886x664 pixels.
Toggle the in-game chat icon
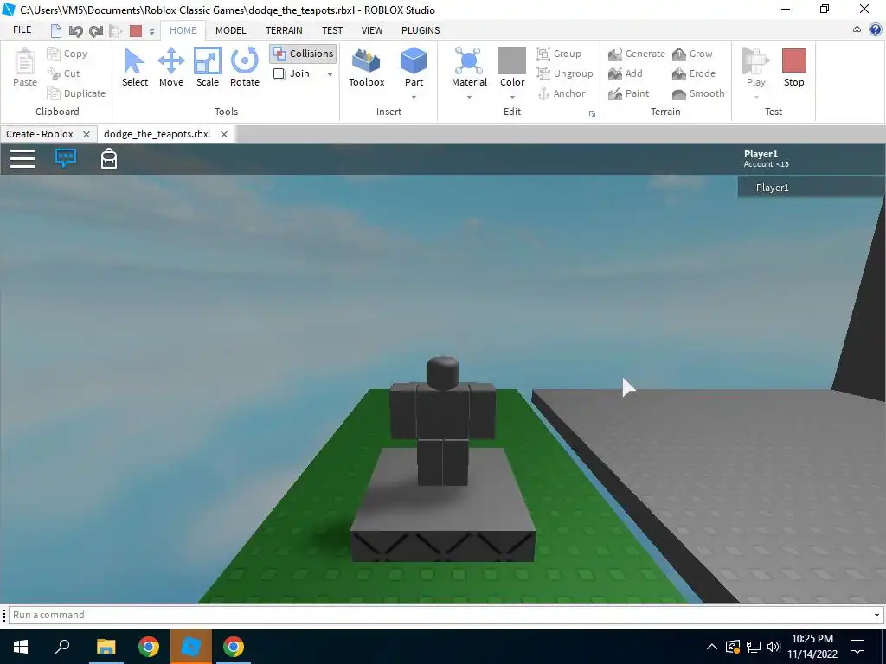(x=66, y=158)
